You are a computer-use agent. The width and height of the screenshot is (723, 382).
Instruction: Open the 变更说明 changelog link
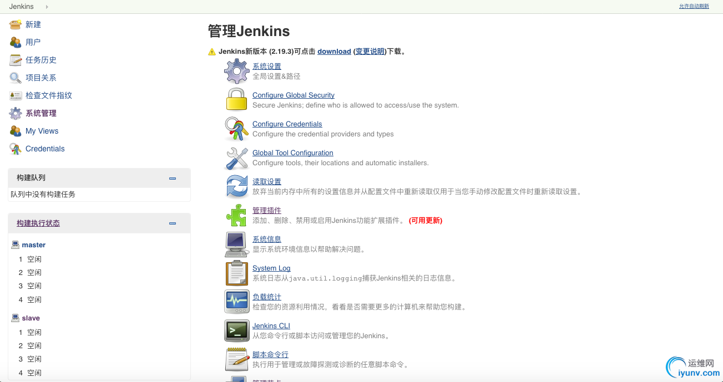coord(370,52)
